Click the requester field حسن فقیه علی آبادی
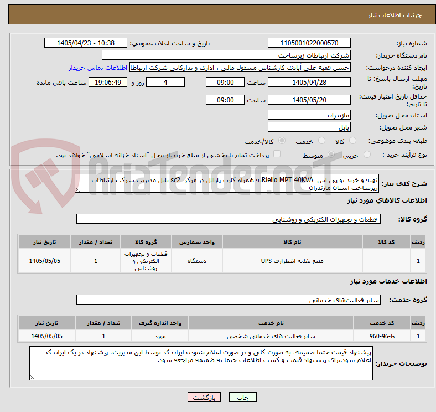The width and height of the screenshot is (436, 412). [x=240, y=68]
